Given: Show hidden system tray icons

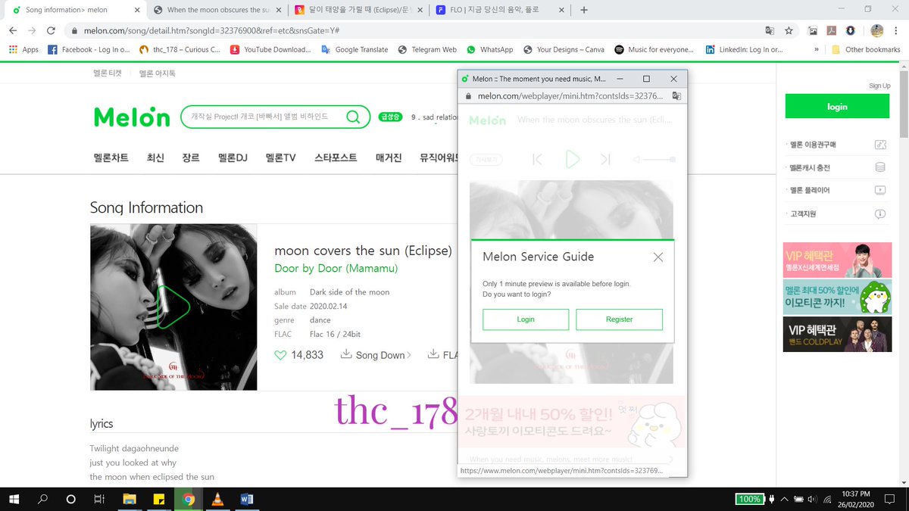Looking at the screenshot, I should tap(783, 500).
